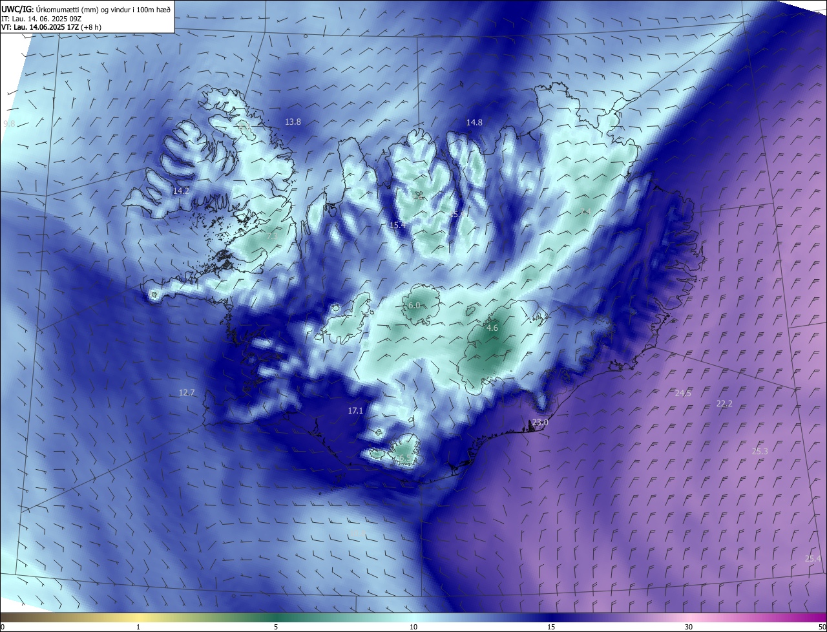This screenshot has height=632, width=827.
Task: Click the 6.0 value label on the glacier
Action: tap(415, 305)
